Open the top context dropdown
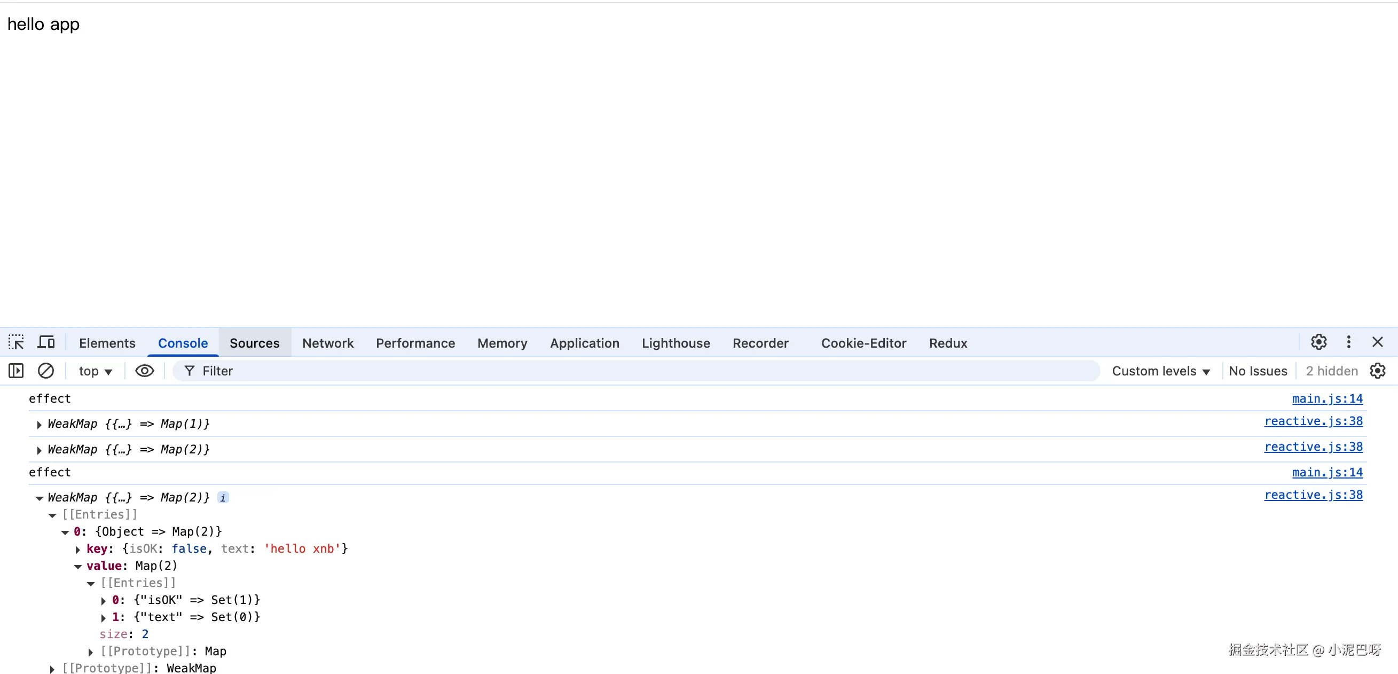 pos(96,371)
